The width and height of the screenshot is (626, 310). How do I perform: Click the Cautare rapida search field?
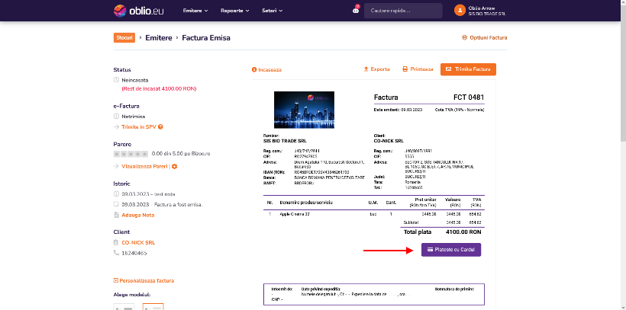click(403, 11)
